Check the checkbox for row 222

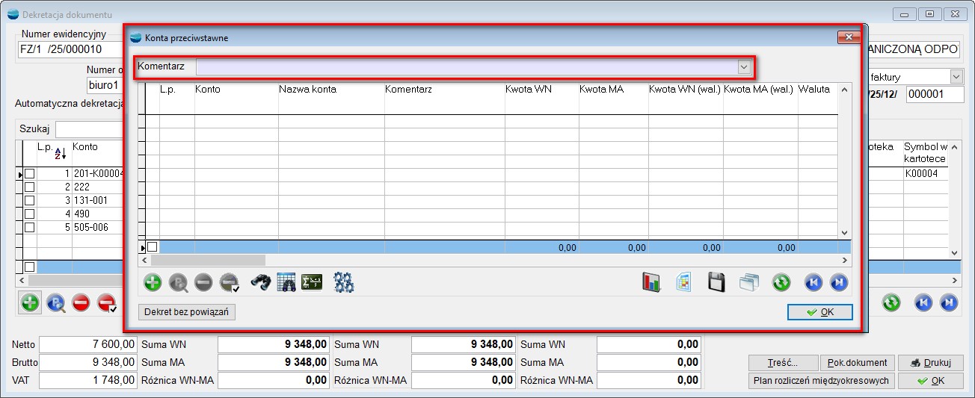(x=30, y=187)
